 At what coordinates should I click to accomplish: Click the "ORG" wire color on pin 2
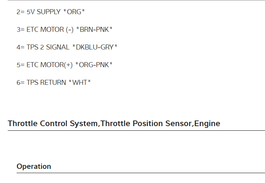click(74, 12)
